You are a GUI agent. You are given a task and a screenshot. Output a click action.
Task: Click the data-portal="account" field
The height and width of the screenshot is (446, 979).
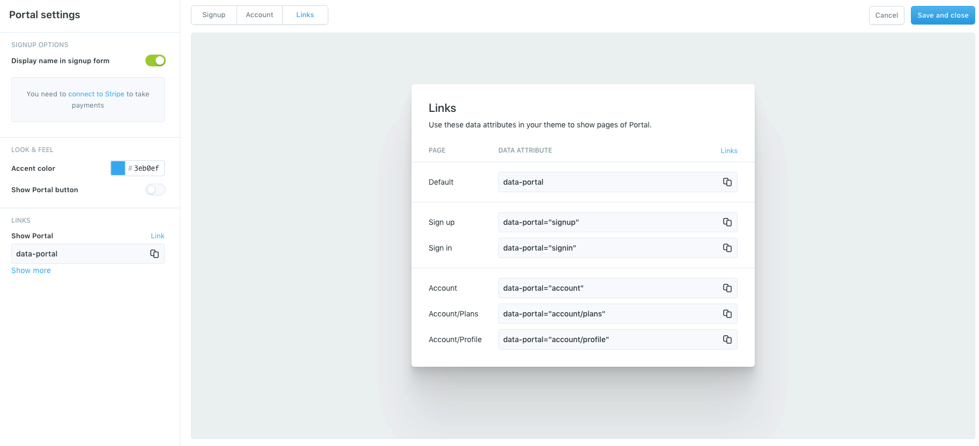click(617, 288)
